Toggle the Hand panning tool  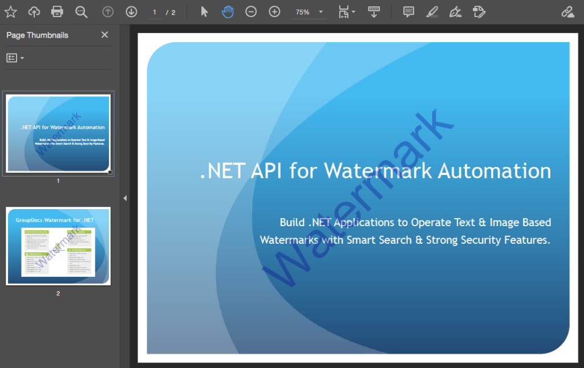[228, 11]
